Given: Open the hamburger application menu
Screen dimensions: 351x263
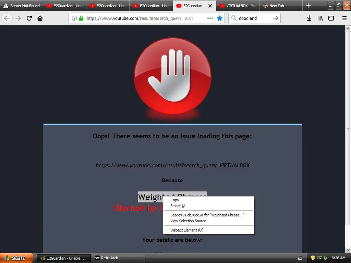Looking at the screenshot, I should 344,18.
